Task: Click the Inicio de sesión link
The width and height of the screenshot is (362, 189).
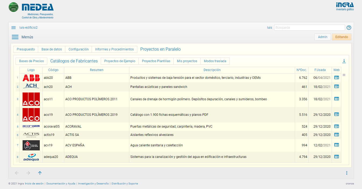Action: click(x=34, y=184)
